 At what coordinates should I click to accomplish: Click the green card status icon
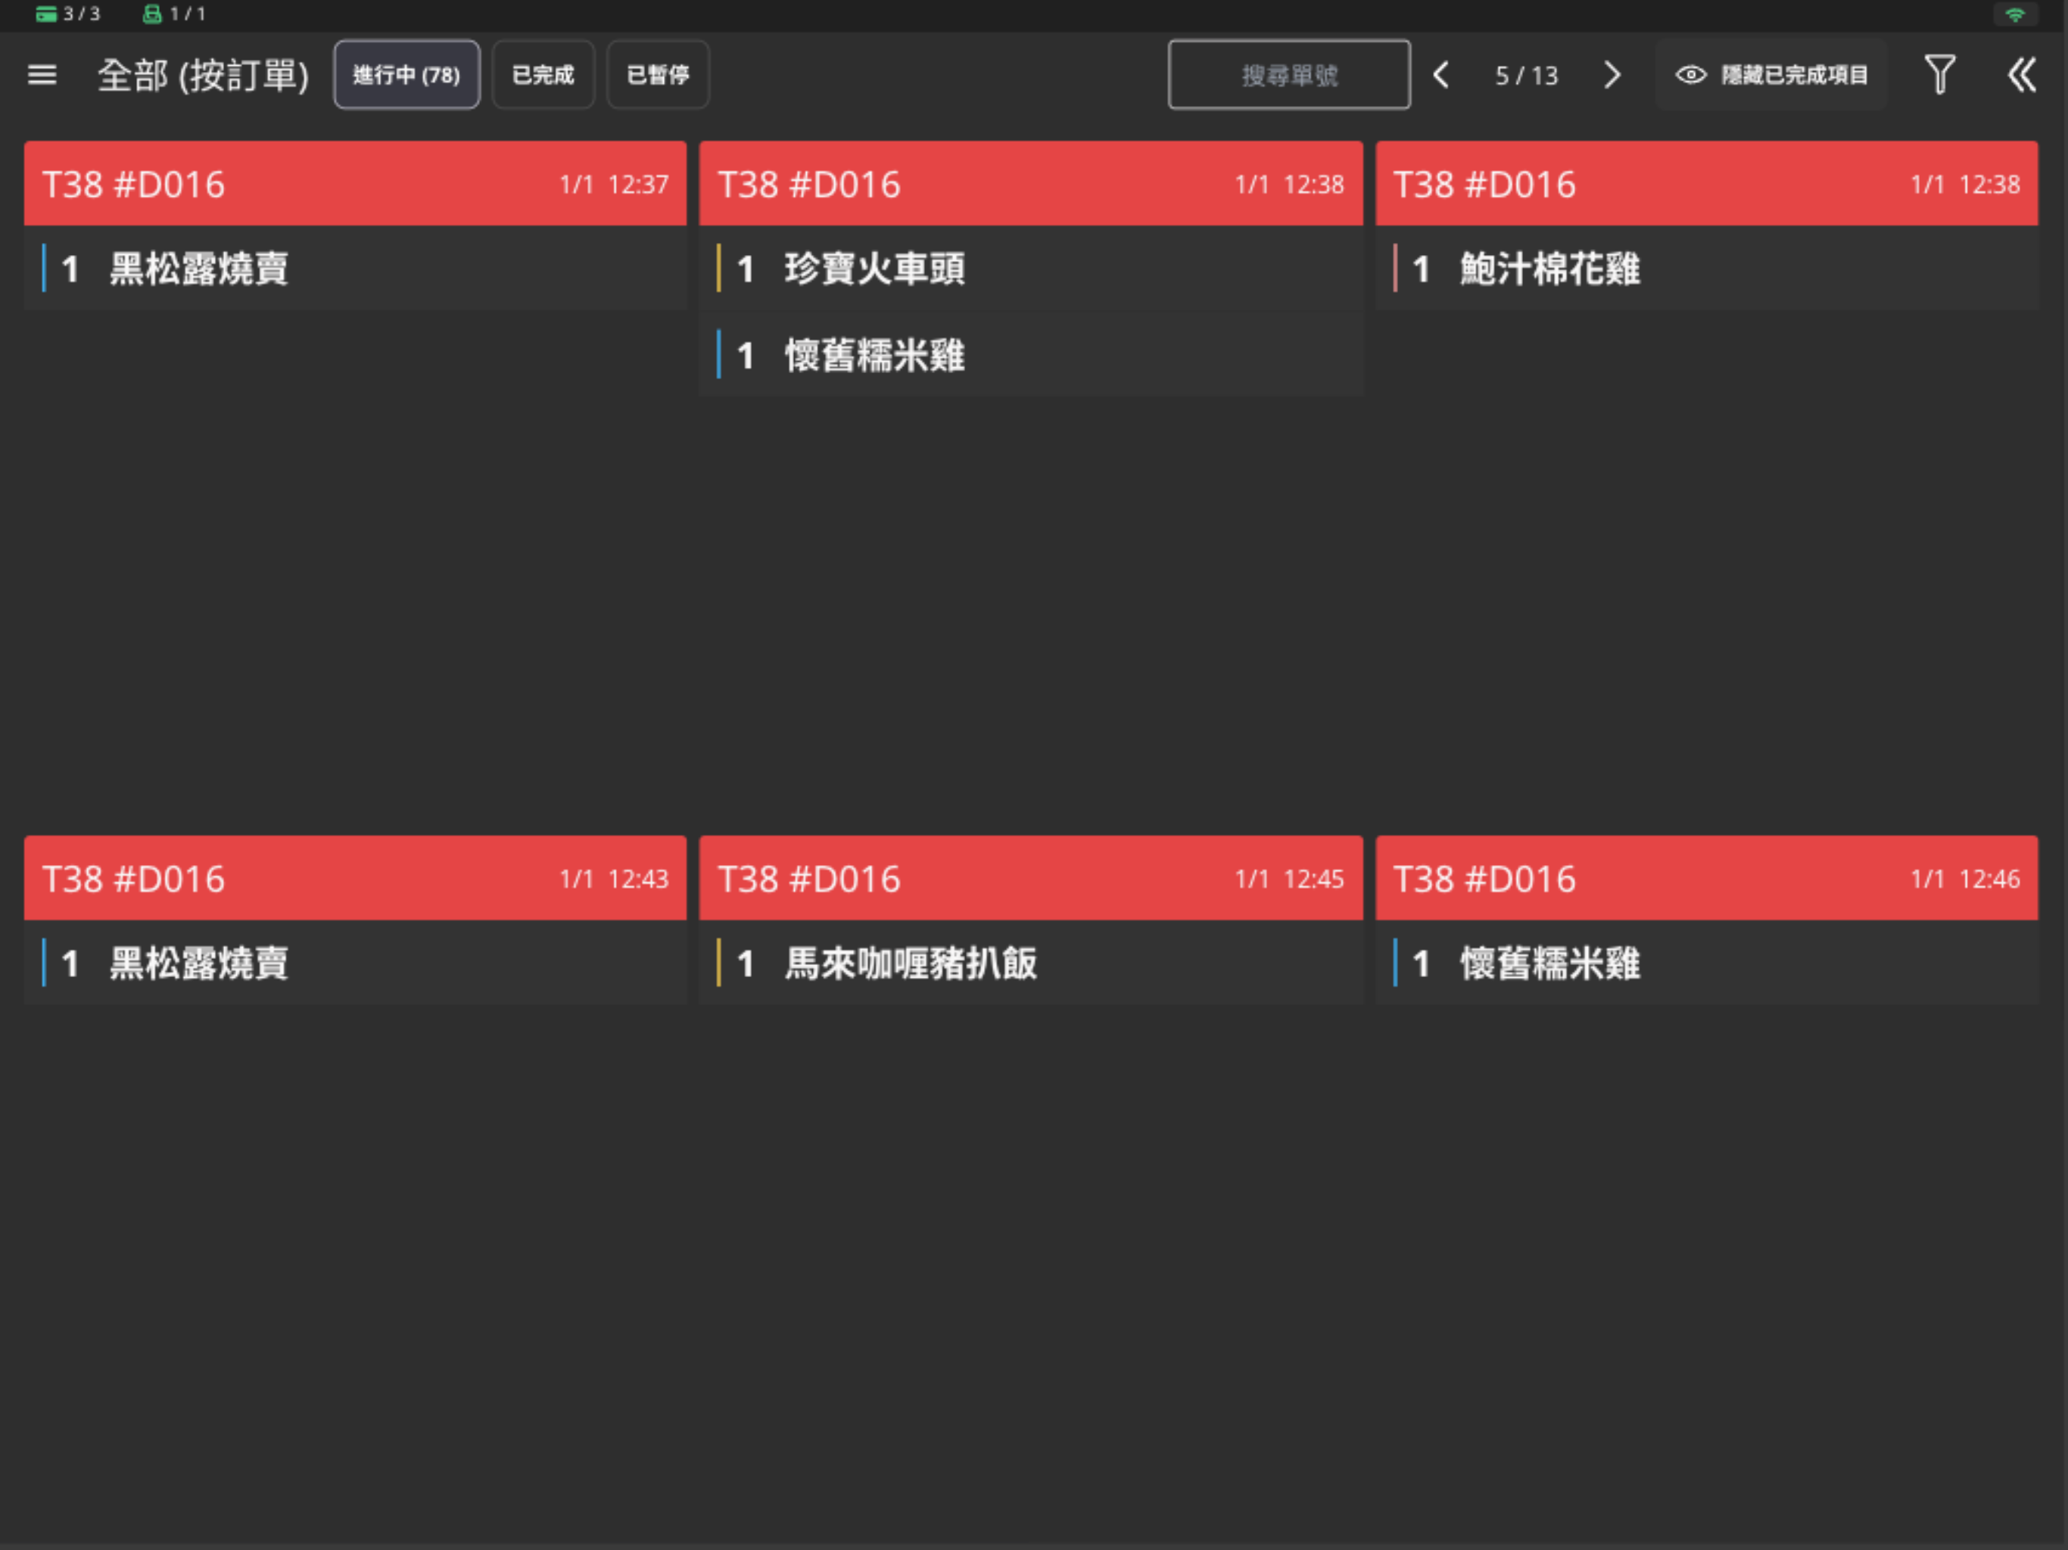pyautogui.click(x=46, y=14)
